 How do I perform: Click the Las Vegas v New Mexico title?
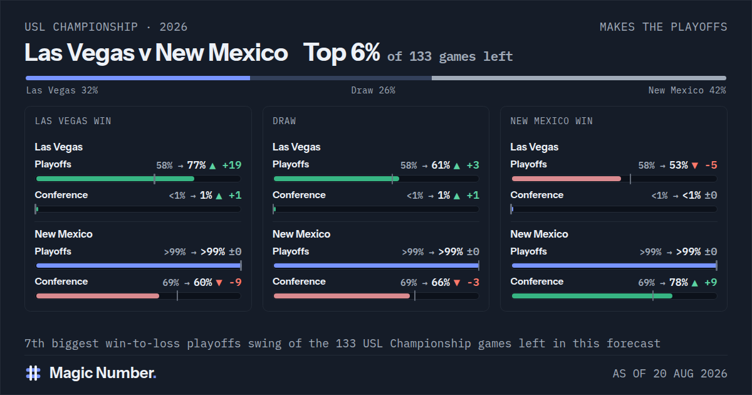[x=156, y=53]
